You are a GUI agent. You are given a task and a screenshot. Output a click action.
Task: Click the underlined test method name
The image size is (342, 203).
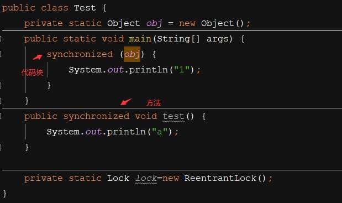[173, 116]
